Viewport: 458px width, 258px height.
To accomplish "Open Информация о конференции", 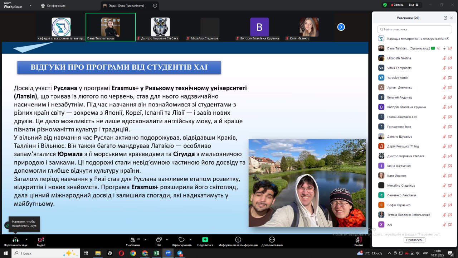I will tap(238, 240).
